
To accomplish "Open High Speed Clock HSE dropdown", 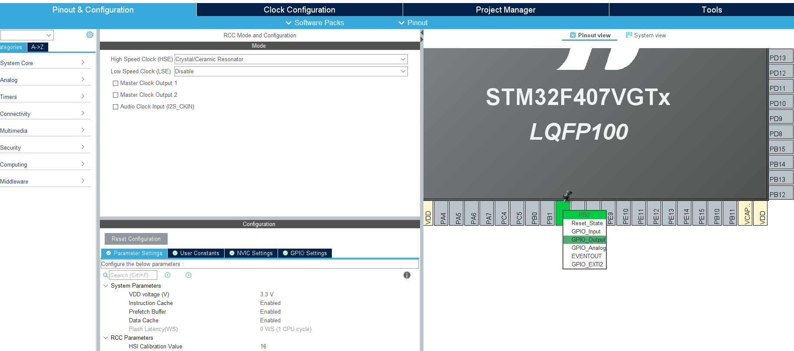I will [291, 59].
